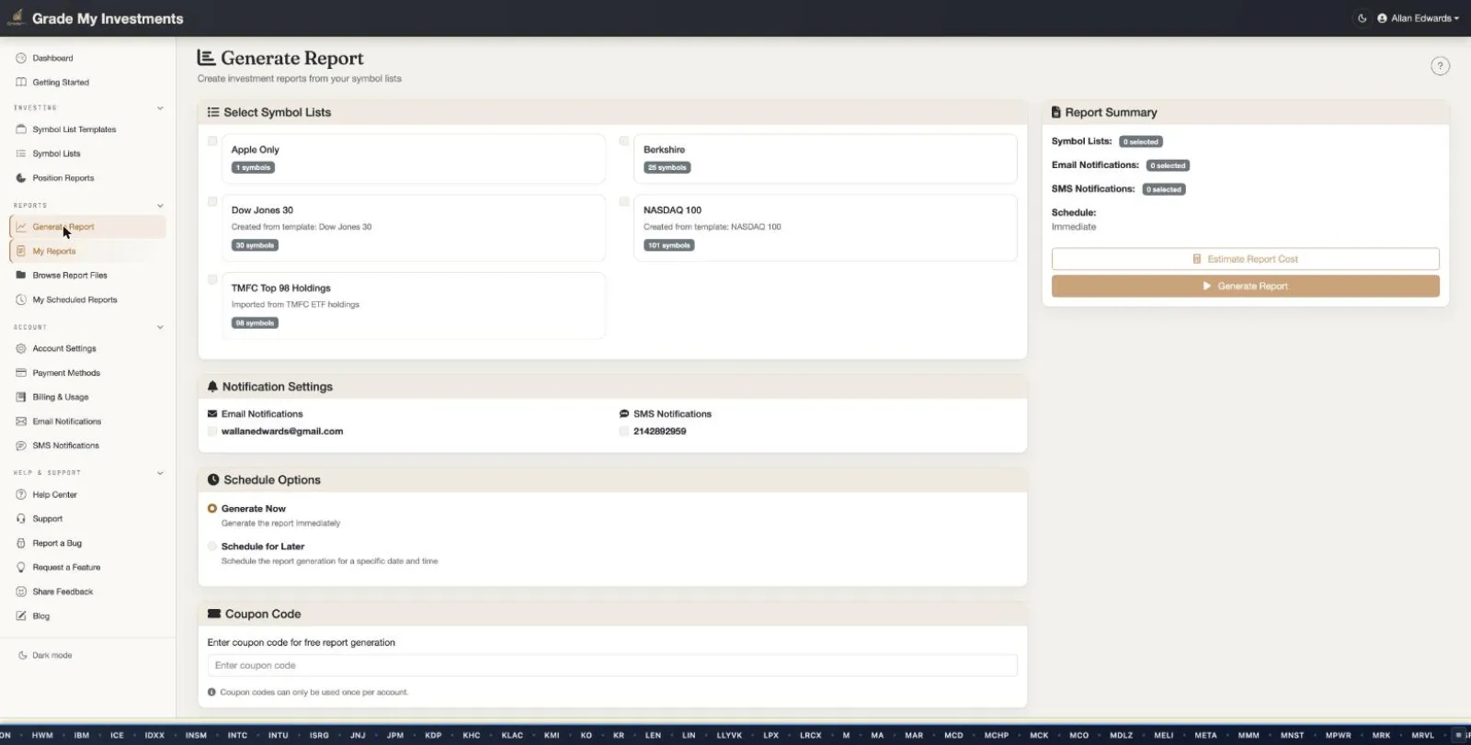The image size is (1471, 745).
Task: Collapse the Account sidebar section
Action: [x=160, y=327]
